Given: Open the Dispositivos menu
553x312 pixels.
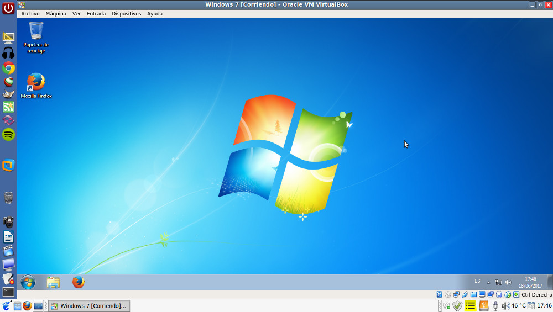Looking at the screenshot, I should coord(126,14).
